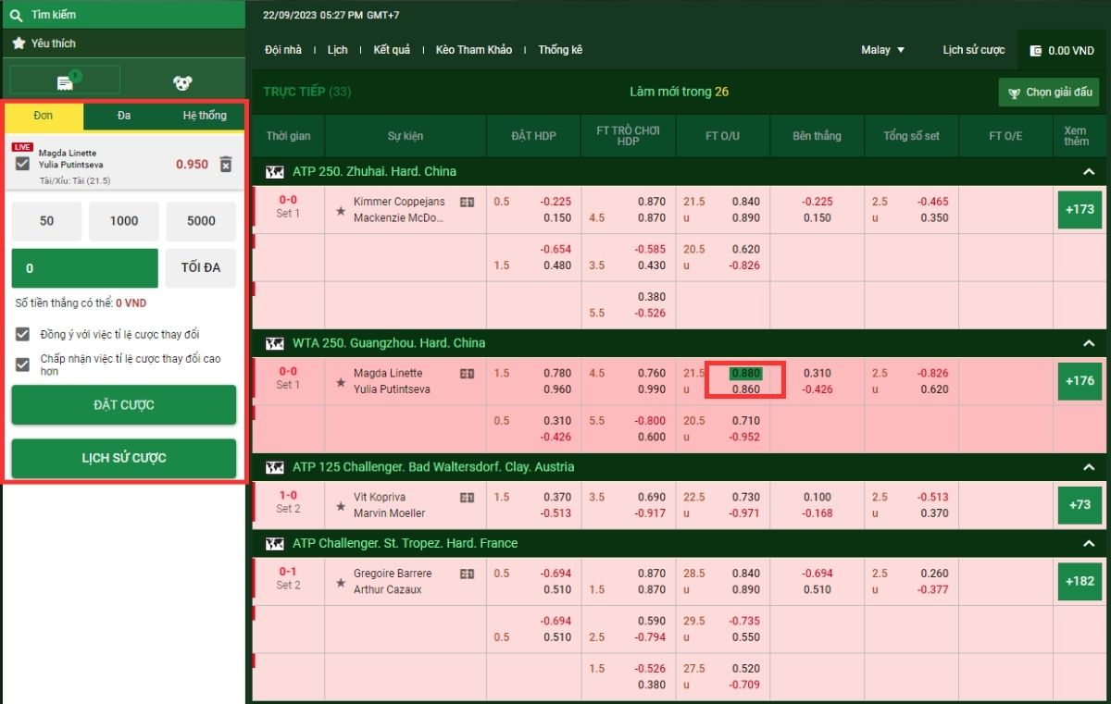This screenshot has height=704, width=1111.
Task: Favorite the Kimmer Coppejans match star
Action: [341, 211]
